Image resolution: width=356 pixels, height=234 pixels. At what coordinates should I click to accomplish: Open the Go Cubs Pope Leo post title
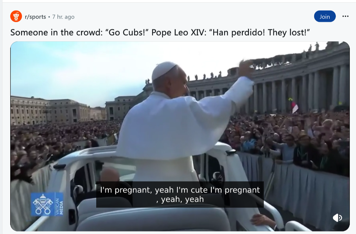(x=160, y=32)
